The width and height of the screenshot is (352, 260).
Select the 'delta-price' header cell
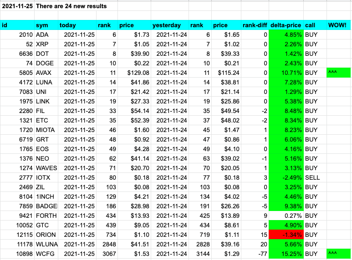286,25
